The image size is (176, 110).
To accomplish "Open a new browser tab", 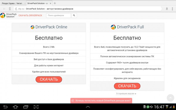I will tap(55, 3).
